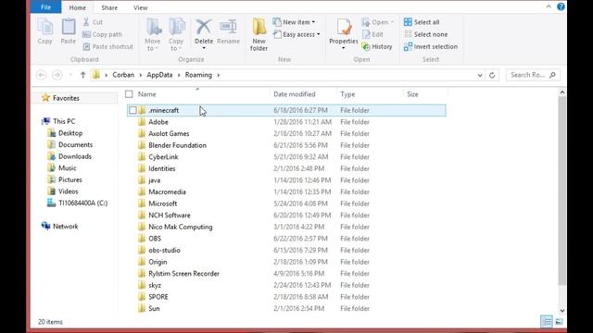Go forward with the forward arrow
593x333 pixels.
pos(57,75)
